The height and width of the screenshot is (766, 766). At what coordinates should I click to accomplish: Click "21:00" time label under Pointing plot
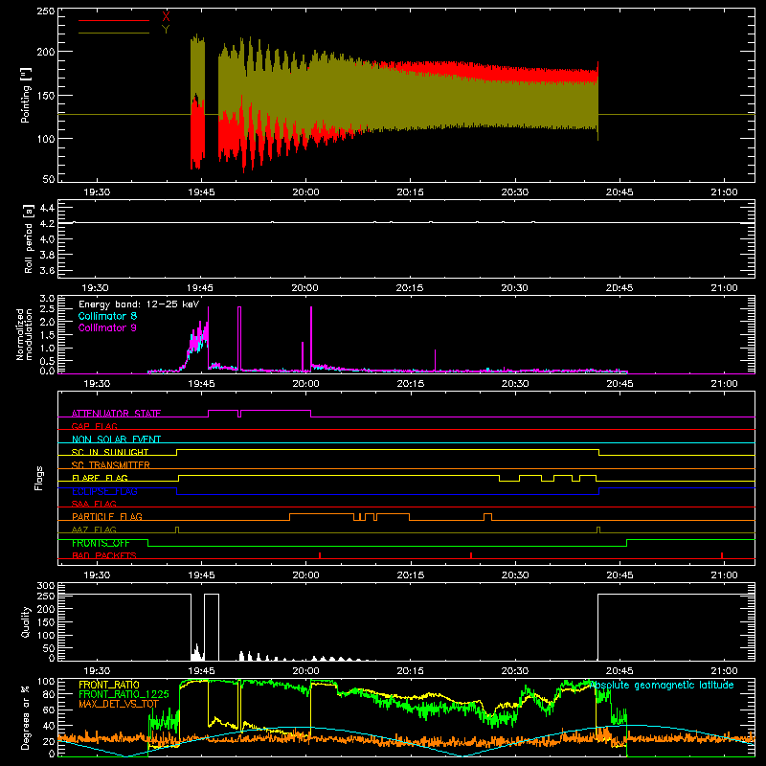click(724, 192)
